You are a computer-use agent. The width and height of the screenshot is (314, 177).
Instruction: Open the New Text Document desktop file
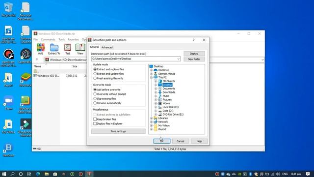[x=26, y=11]
